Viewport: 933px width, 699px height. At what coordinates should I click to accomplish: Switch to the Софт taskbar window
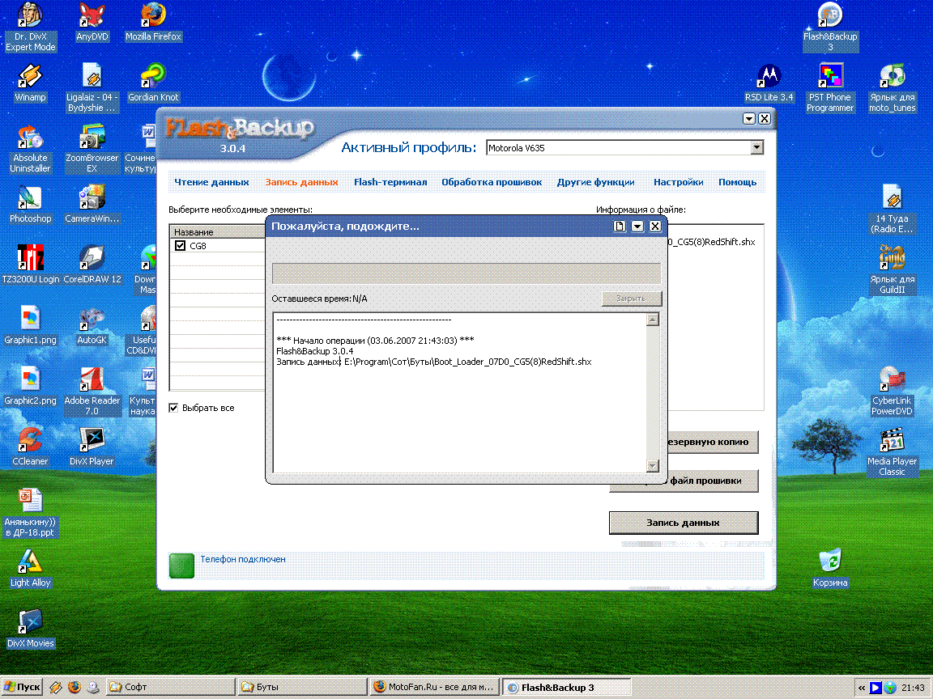click(x=171, y=687)
